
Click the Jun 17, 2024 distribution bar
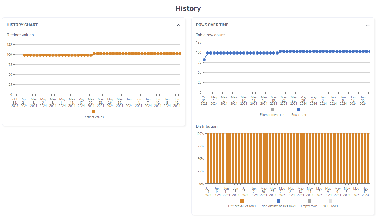coord(208,158)
